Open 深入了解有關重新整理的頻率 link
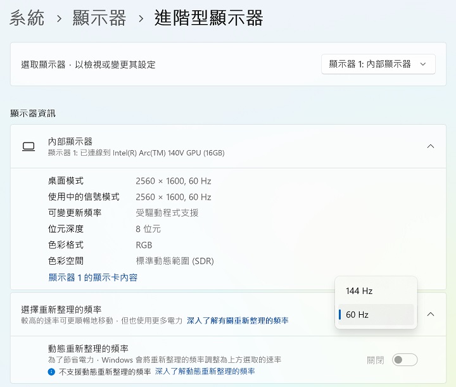Screen dimensions: 456x387 point(237,320)
